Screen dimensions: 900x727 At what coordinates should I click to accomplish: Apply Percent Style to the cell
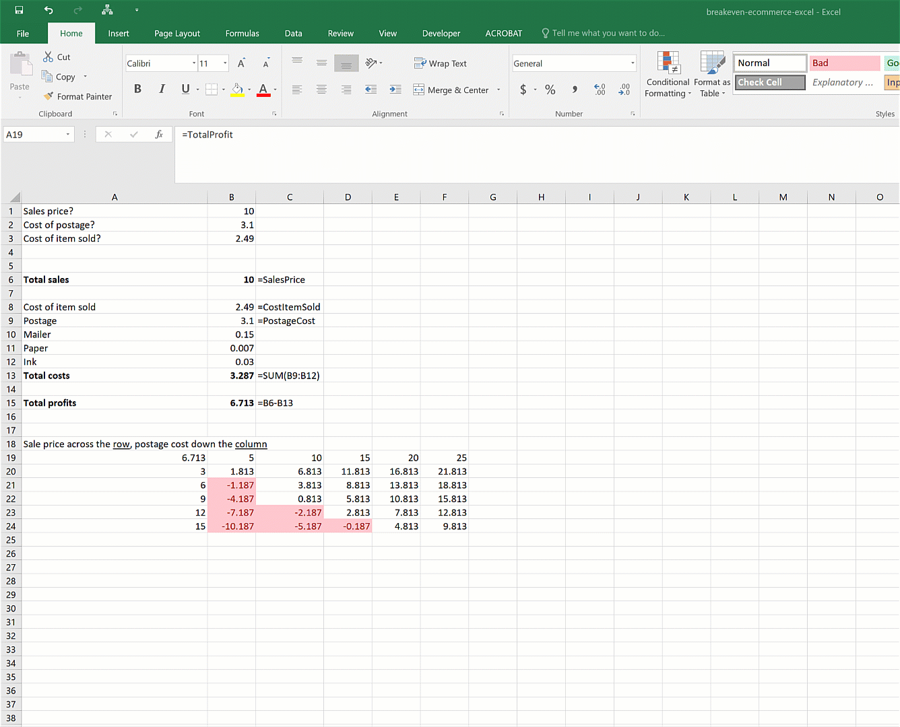pyautogui.click(x=550, y=90)
